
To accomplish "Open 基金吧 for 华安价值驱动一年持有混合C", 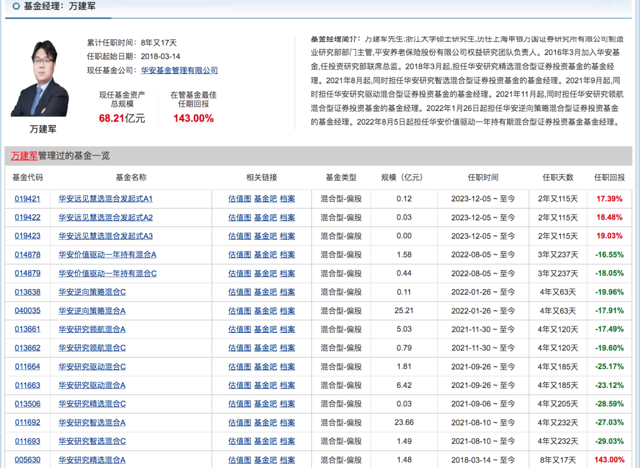I will pyautogui.click(x=265, y=273).
